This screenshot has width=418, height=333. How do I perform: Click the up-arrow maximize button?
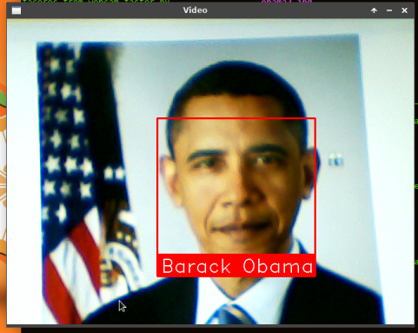[x=374, y=10]
